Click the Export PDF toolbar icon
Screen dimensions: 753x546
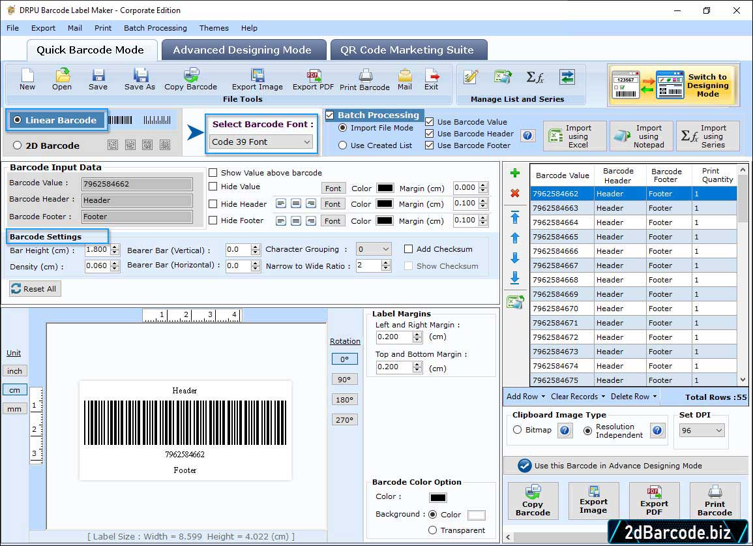tap(313, 80)
